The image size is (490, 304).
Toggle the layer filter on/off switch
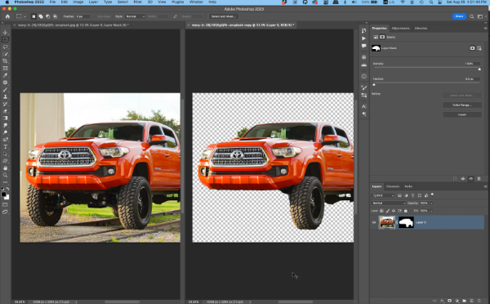[x=433, y=194]
